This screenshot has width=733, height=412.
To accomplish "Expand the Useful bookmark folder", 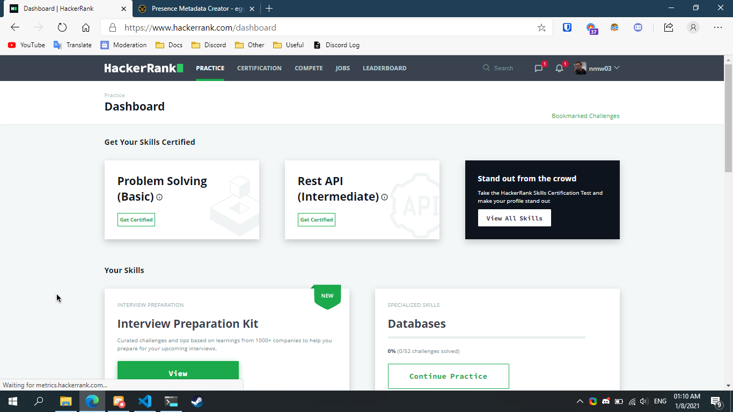I will coord(288,45).
